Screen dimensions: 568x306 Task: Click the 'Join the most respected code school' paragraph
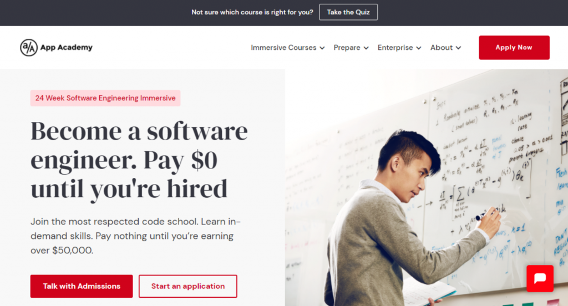pyautogui.click(x=136, y=236)
